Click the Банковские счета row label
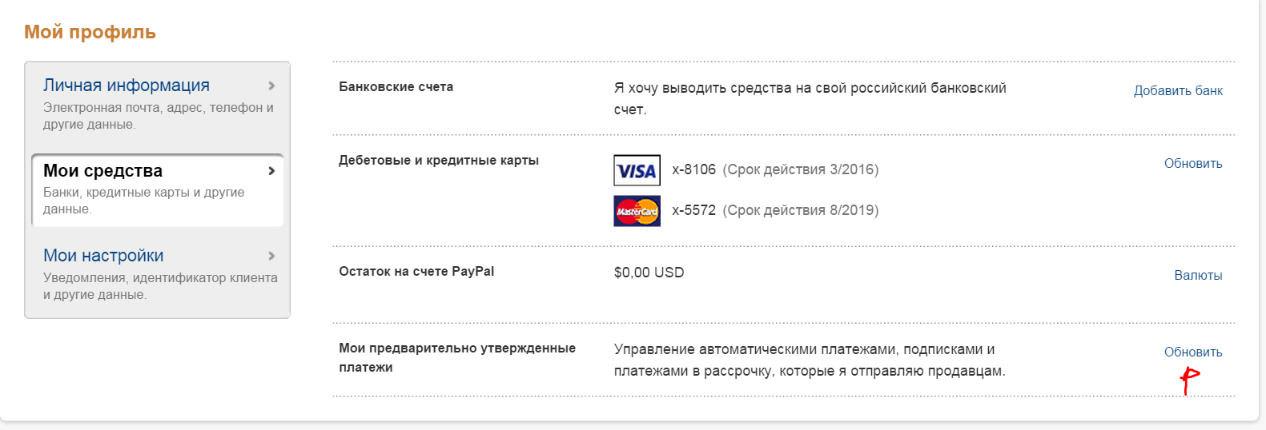 coord(396,87)
